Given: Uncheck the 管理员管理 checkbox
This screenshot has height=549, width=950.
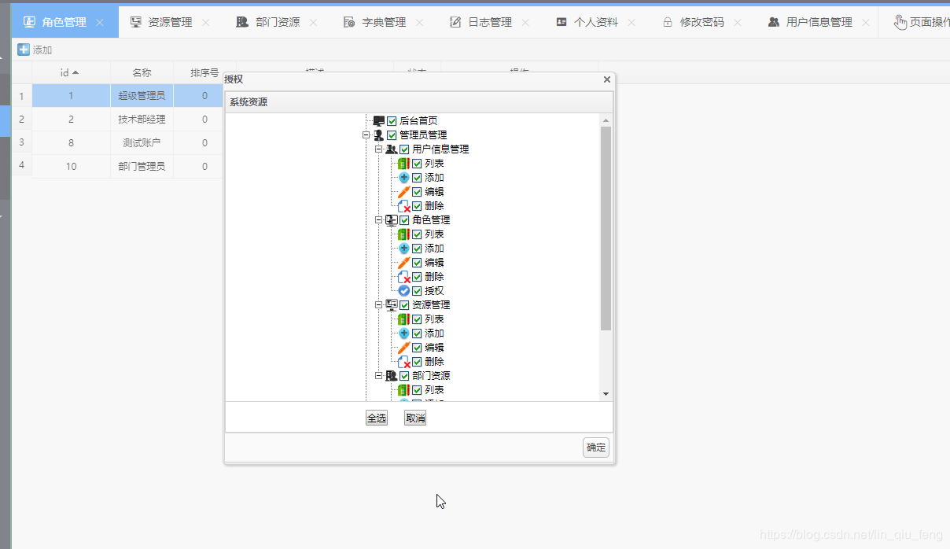Looking at the screenshot, I should click(392, 135).
